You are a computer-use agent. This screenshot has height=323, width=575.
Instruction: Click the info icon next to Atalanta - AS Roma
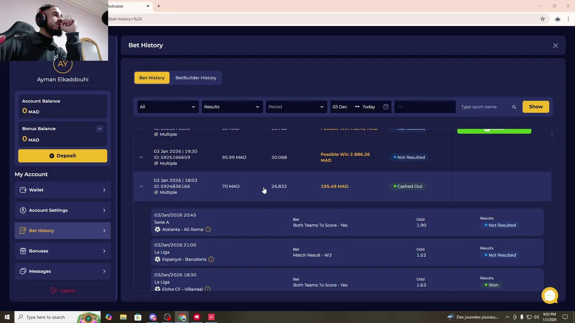(208, 229)
